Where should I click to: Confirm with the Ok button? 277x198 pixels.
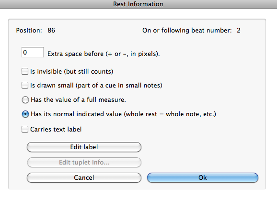coord(203,177)
